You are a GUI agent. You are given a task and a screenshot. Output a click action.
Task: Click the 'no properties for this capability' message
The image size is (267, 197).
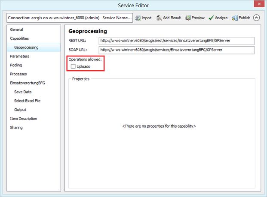click(x=159, y=126)
